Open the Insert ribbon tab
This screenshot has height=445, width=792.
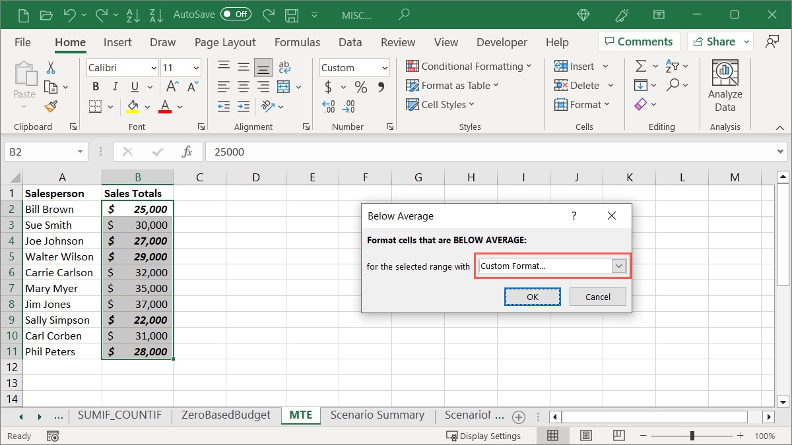coord(117,42)
